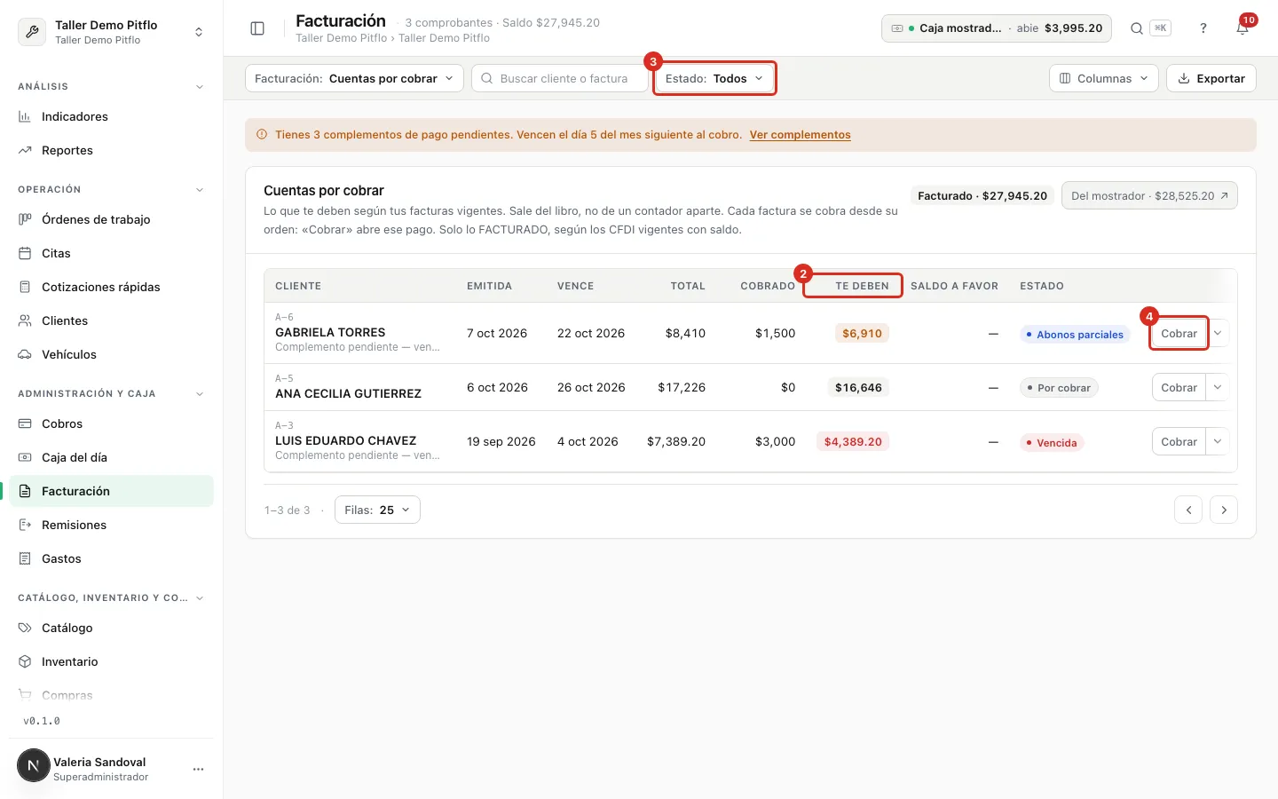Screen dimensions: 1278x799
Task: Open Del mostrador $28,525.20 link
Action: click(1149, 195)
